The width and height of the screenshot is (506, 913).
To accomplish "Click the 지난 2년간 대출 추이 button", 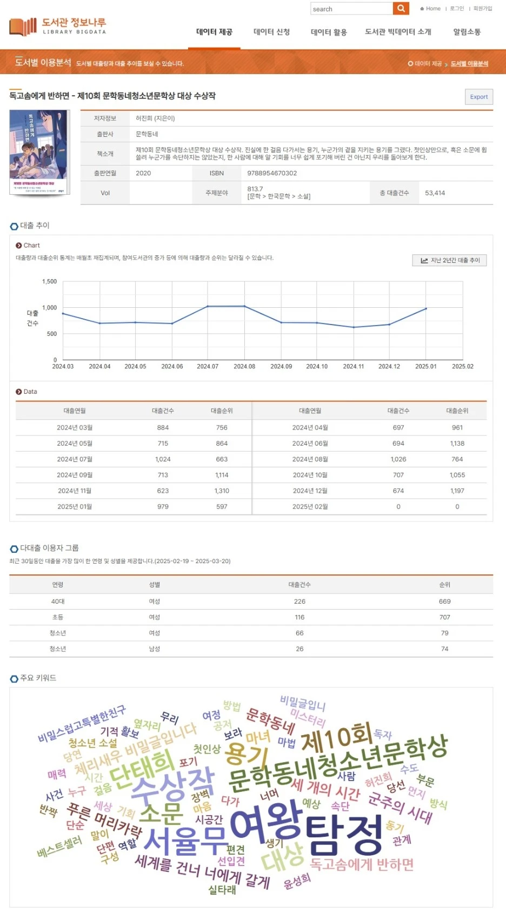I will point(449,260).
